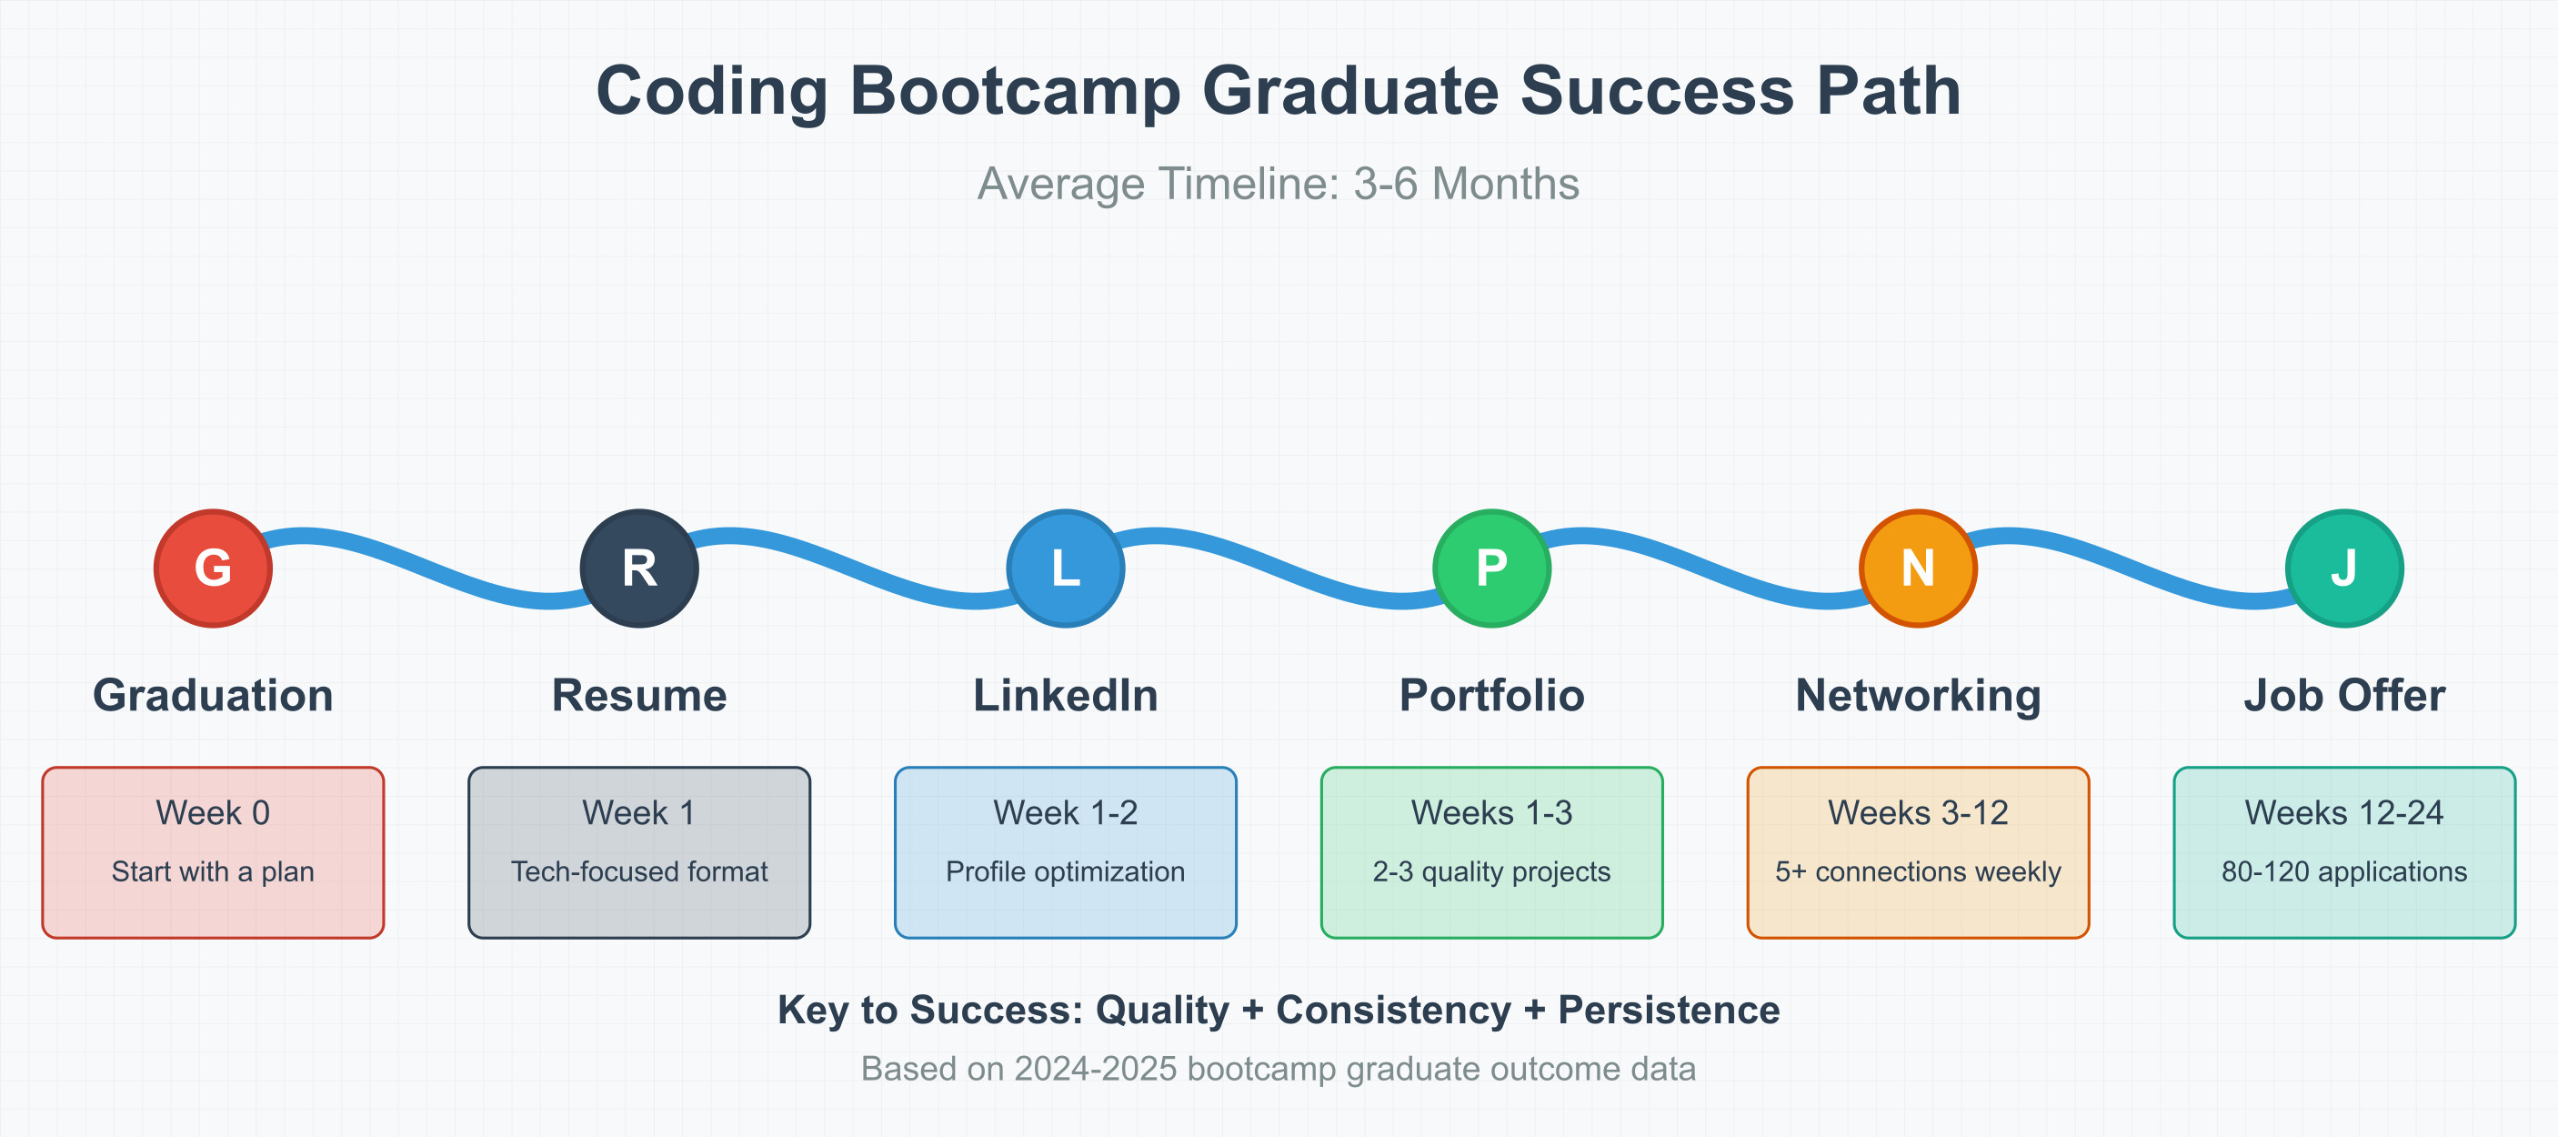Screen dimensions: 2558x1137
Task: Click the red G Graduation circle
Action: (213, 568)
